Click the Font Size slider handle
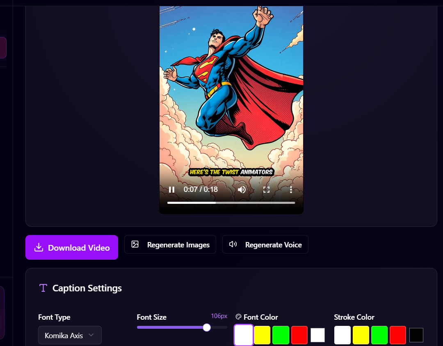The image size is (443, 346). 207,328
